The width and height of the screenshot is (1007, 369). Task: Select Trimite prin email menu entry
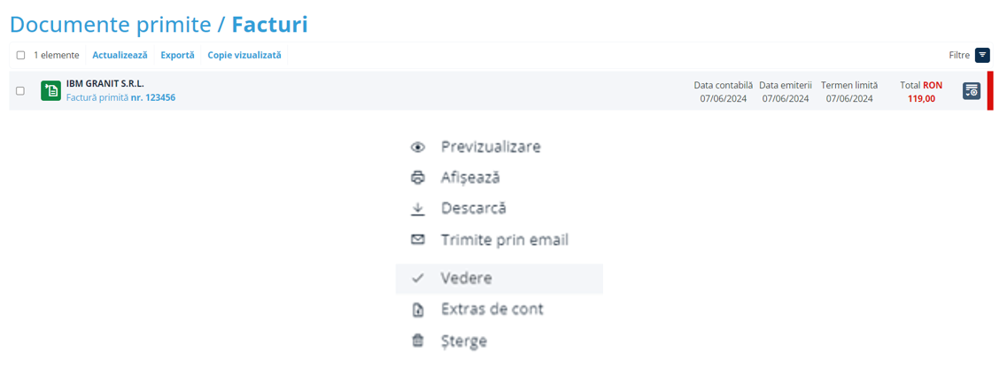[504, 240]
